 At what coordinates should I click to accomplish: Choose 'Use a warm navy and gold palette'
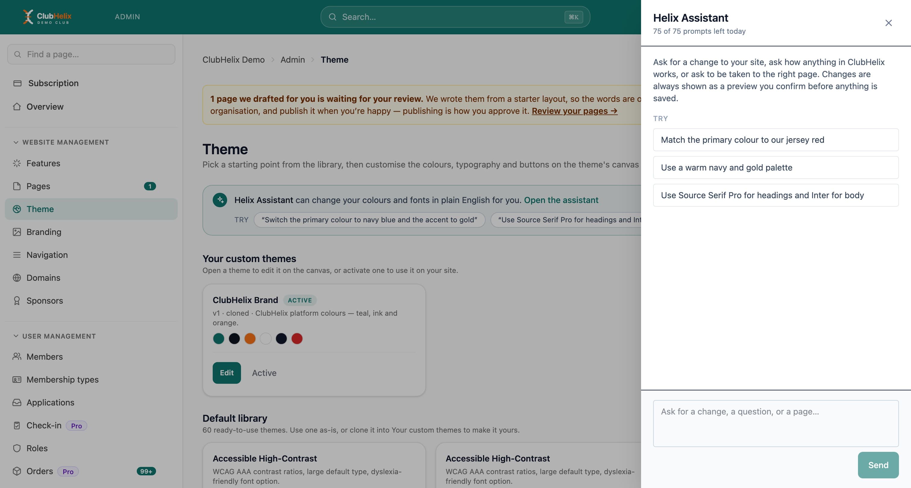776,167
